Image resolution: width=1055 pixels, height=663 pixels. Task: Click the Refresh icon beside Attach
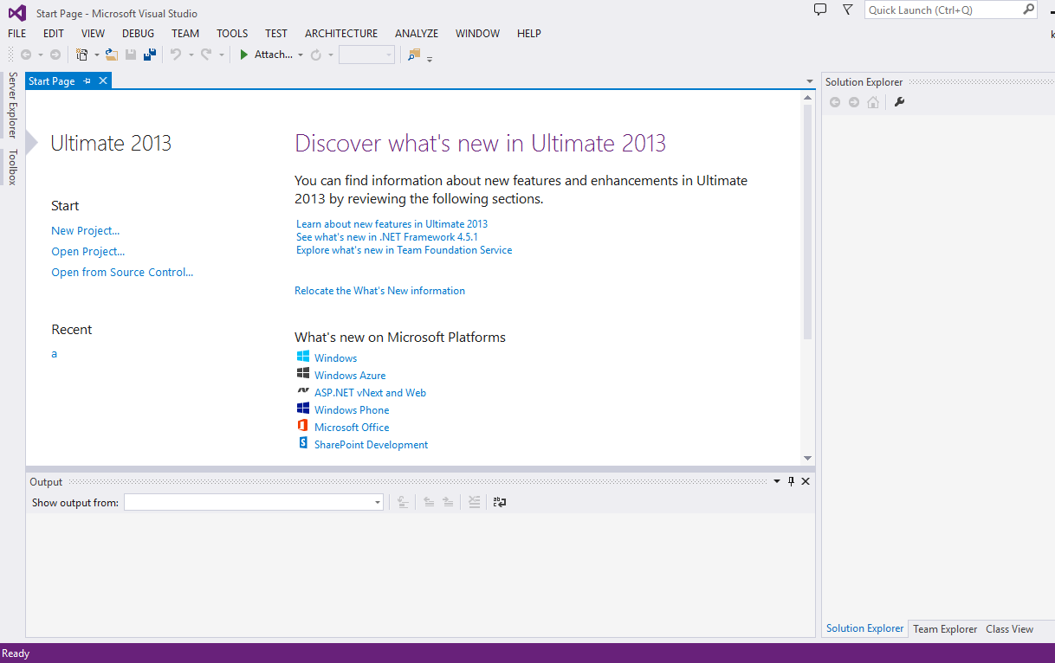316,55
